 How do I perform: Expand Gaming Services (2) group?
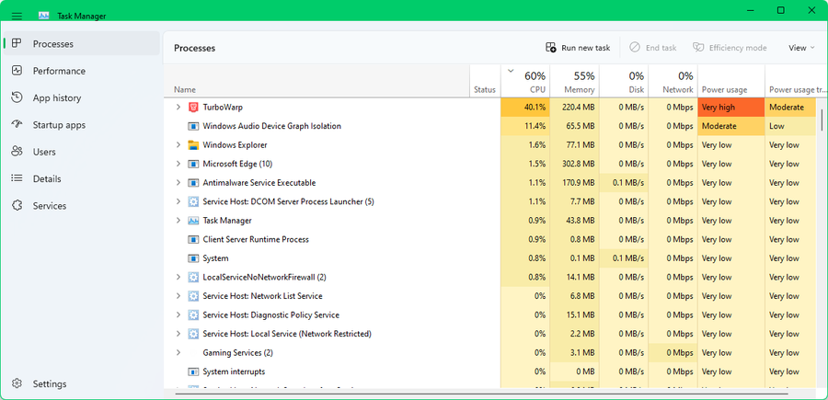point(178,353)
